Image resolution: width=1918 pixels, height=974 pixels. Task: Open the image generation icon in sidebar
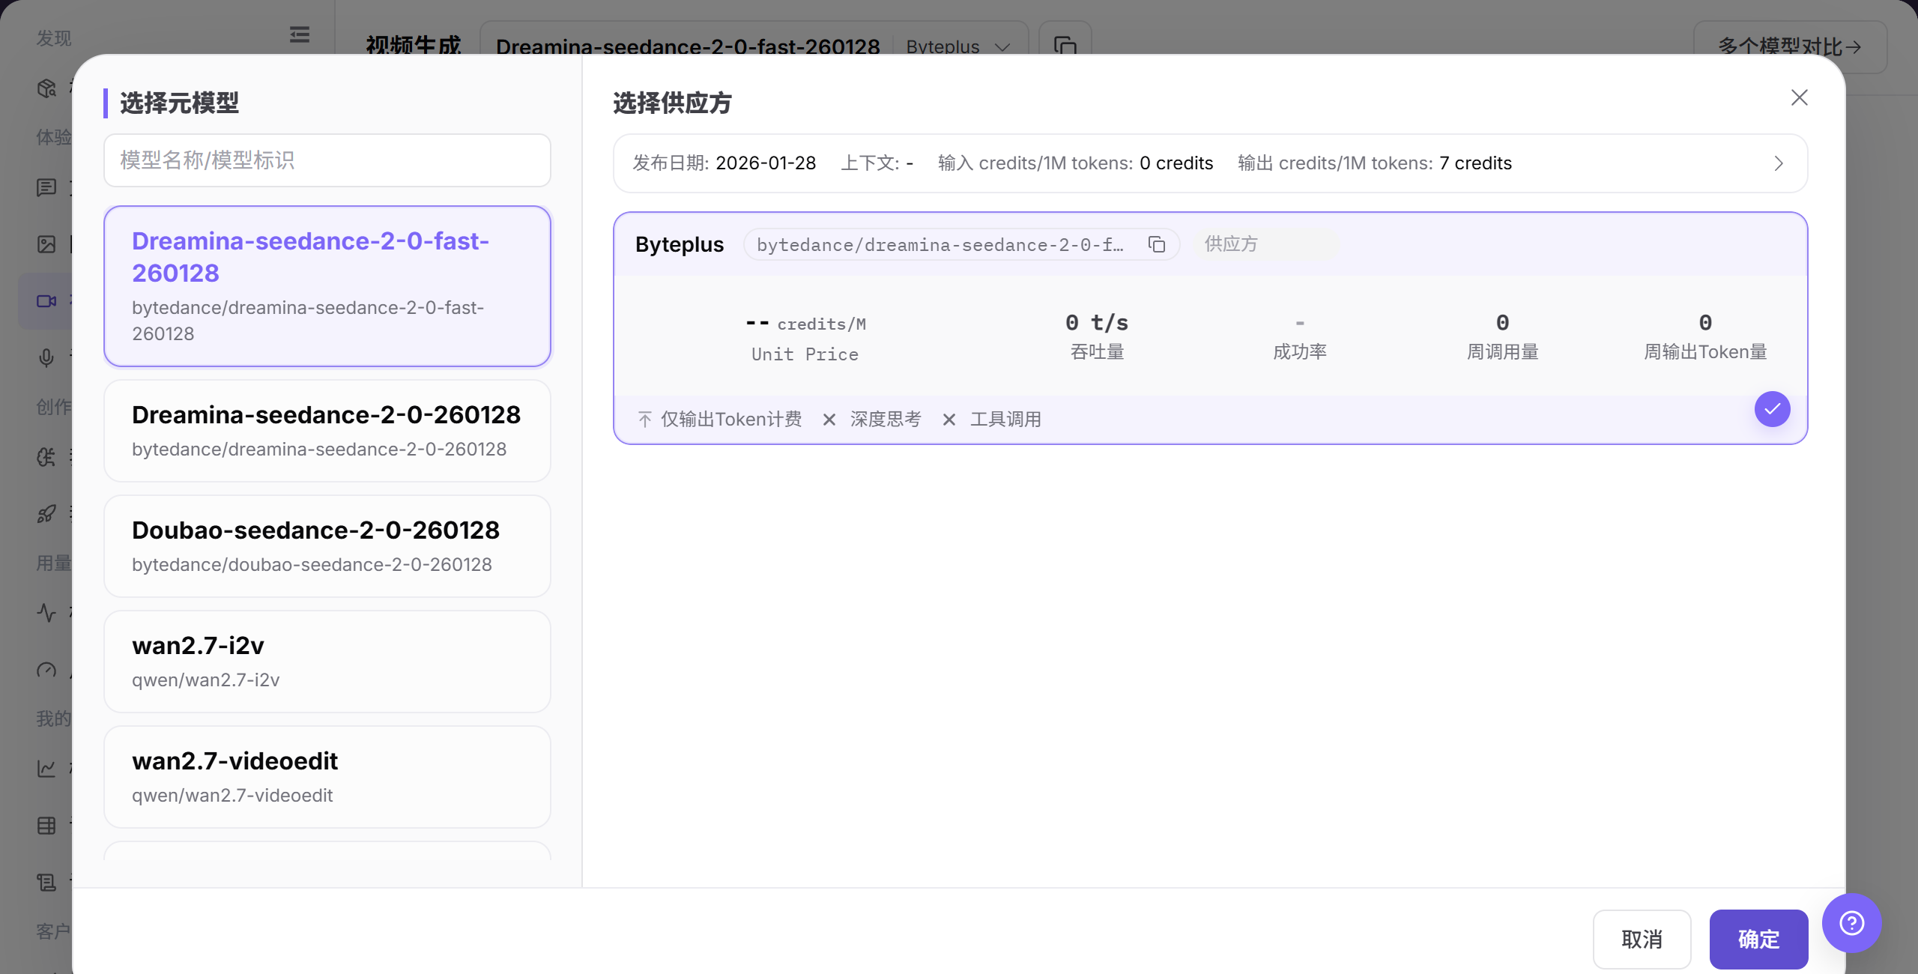coord(46,244)
